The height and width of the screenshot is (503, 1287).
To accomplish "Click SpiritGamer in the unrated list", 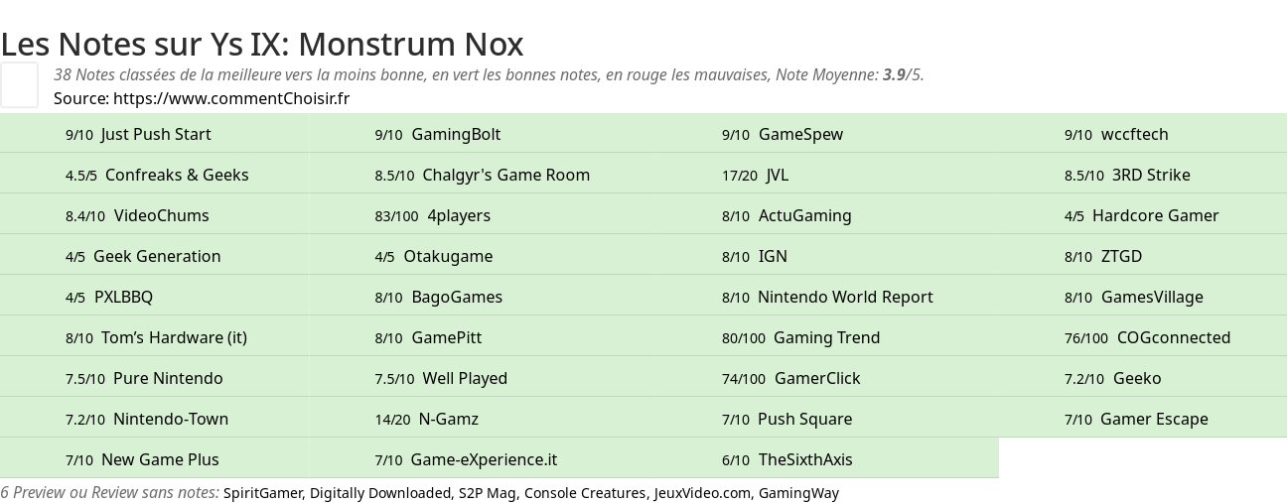I will click(264, 493).
